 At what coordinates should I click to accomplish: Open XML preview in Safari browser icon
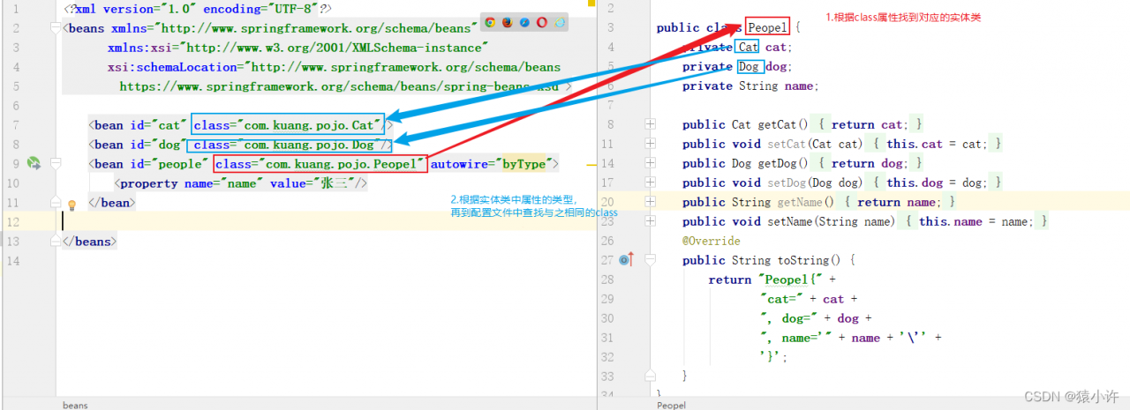[524, 22]
